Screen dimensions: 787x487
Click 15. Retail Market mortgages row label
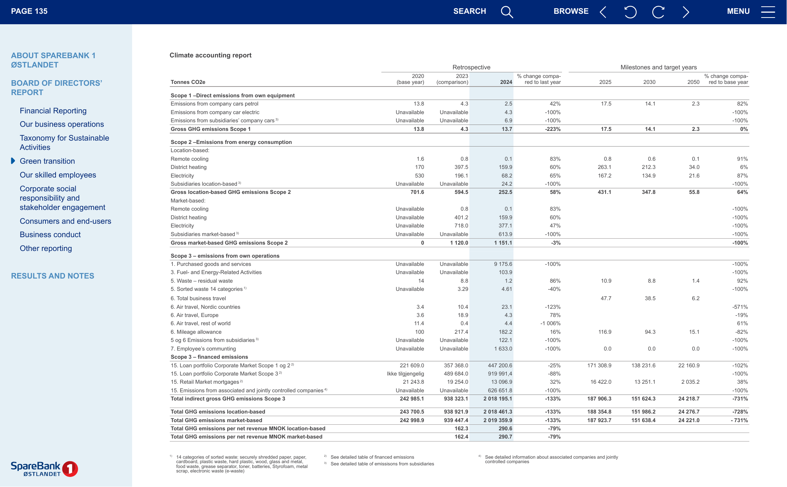(x=207, y=382)
